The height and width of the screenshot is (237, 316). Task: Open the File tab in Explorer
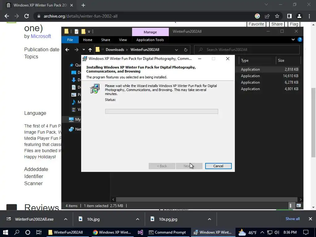70,40
